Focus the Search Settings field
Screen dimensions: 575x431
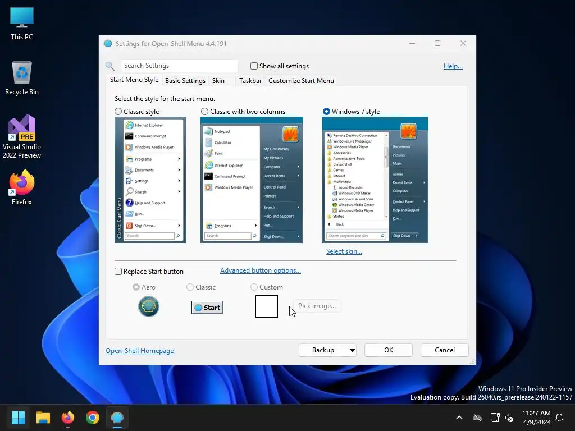pyautogui.click(x=179, y=66)
